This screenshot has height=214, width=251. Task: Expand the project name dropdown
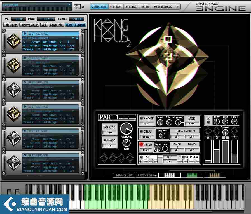pyautogui.click(x=69, y=5)
